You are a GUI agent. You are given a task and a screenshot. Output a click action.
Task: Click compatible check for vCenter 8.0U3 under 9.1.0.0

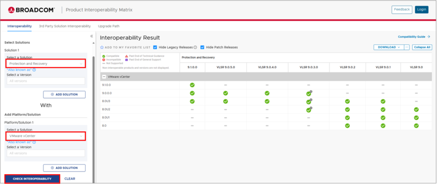click(x=192, y=101)
